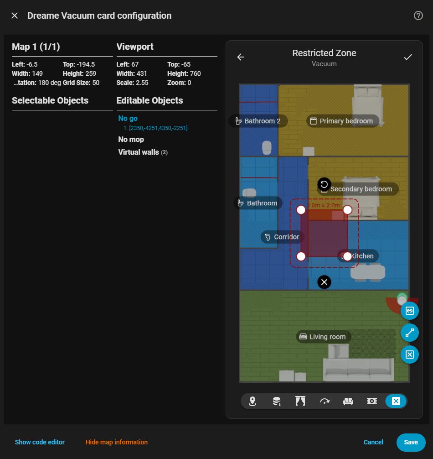Go back with the Restricted Zone arrow

241,57
